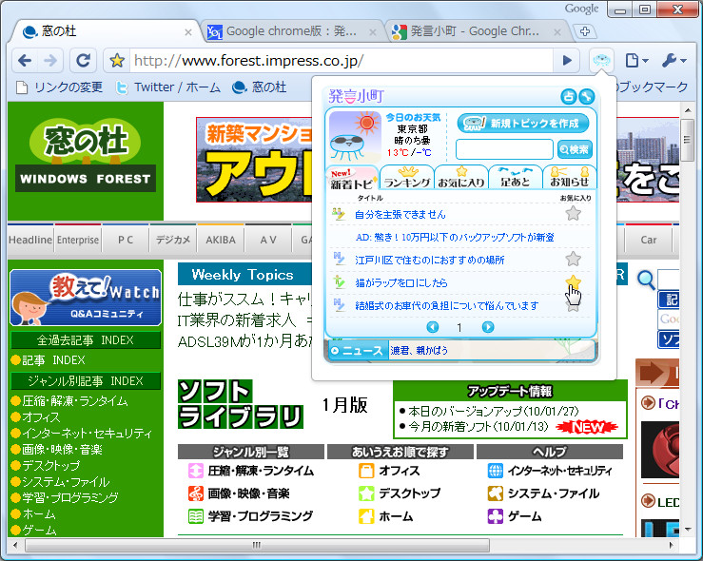703x561 pixels.
Task: Click the address bar URL field
Action: pos(341,61)
